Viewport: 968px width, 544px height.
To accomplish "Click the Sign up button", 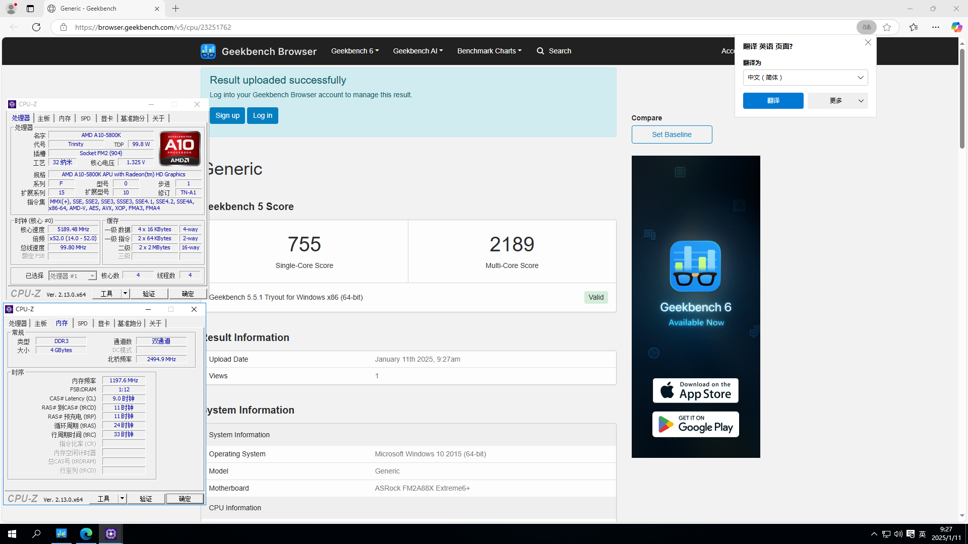I will (227, 115).
